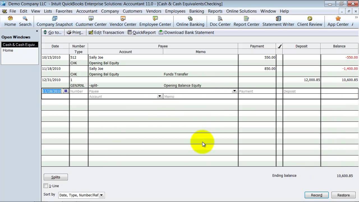Screen dimensions: 359x202
Task: Expand the Account dropdown arrow
Action: (x=160, y=97)
